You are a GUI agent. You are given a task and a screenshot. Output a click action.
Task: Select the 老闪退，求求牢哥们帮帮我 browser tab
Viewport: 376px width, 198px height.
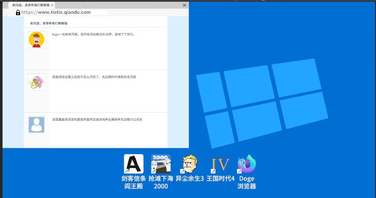coord(32,5)
